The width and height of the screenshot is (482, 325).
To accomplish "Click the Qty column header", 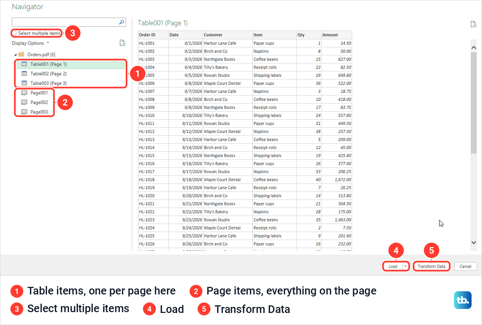I will (x=309, y=35).
